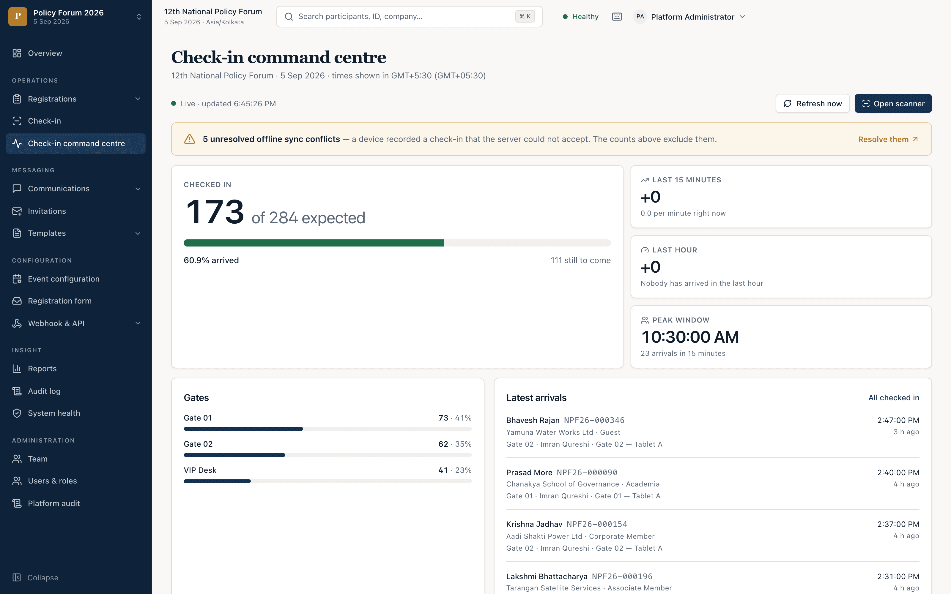Go to Check-in command centre menu item
951x594 pixels.
(76, 143)
